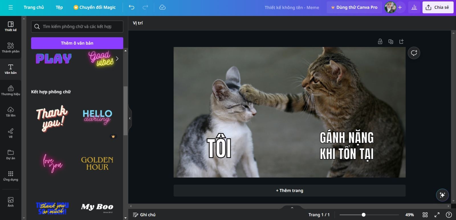
Task: Open Tệp file menu
Action: (59, 7)
